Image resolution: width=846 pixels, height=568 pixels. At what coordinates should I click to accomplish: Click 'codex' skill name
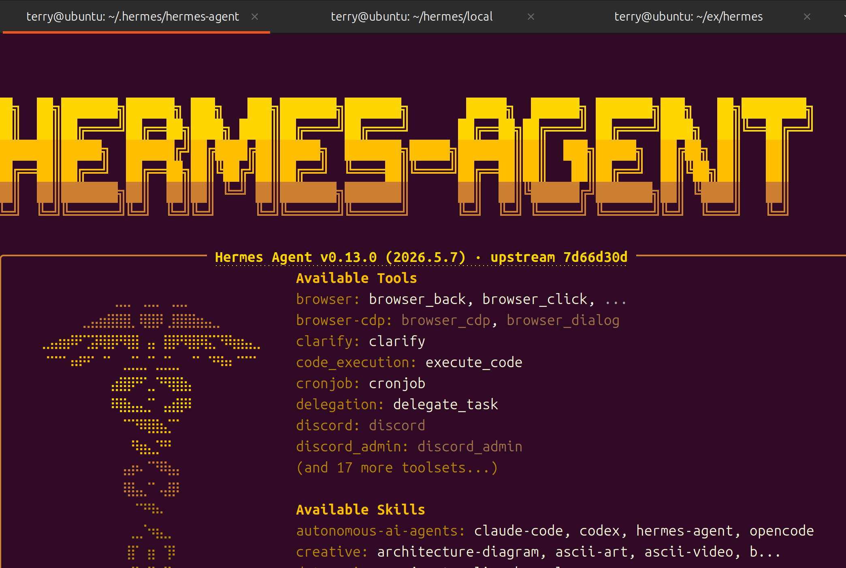(x=599, y=531)
